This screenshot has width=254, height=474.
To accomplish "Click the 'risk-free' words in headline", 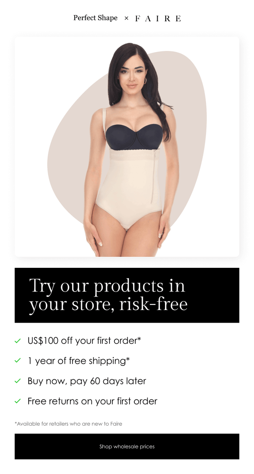I will pyautogui.click(x=154, y=305).
